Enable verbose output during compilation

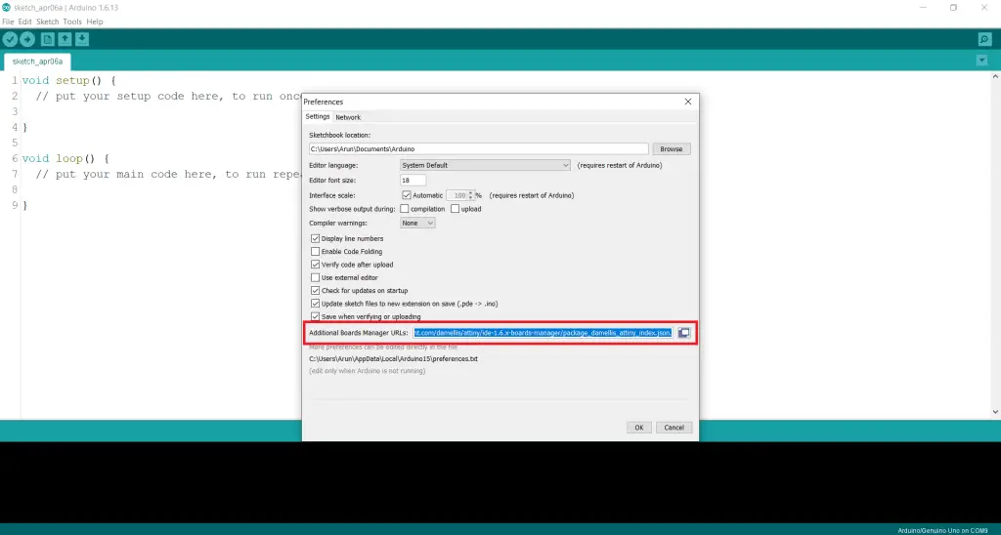point(404,209)
